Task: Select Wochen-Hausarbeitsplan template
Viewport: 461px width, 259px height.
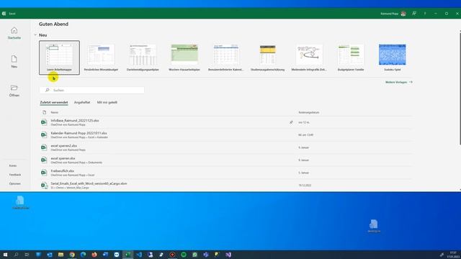Action: click(184, 58)
